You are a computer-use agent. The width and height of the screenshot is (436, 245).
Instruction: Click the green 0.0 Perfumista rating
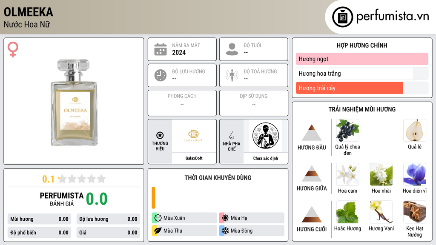click(97, 199)
